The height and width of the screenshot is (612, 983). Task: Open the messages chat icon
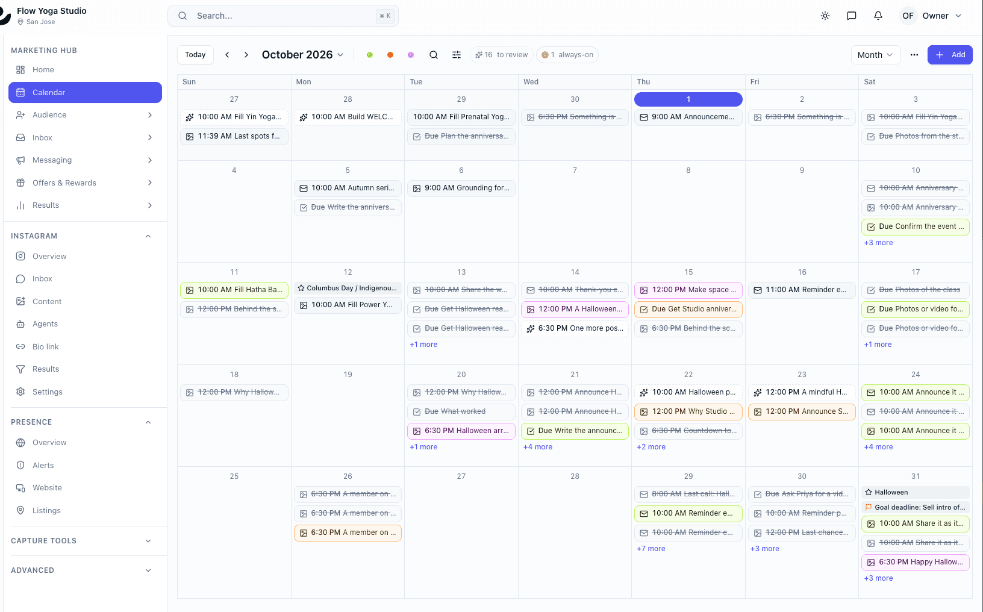coord(852,16)
